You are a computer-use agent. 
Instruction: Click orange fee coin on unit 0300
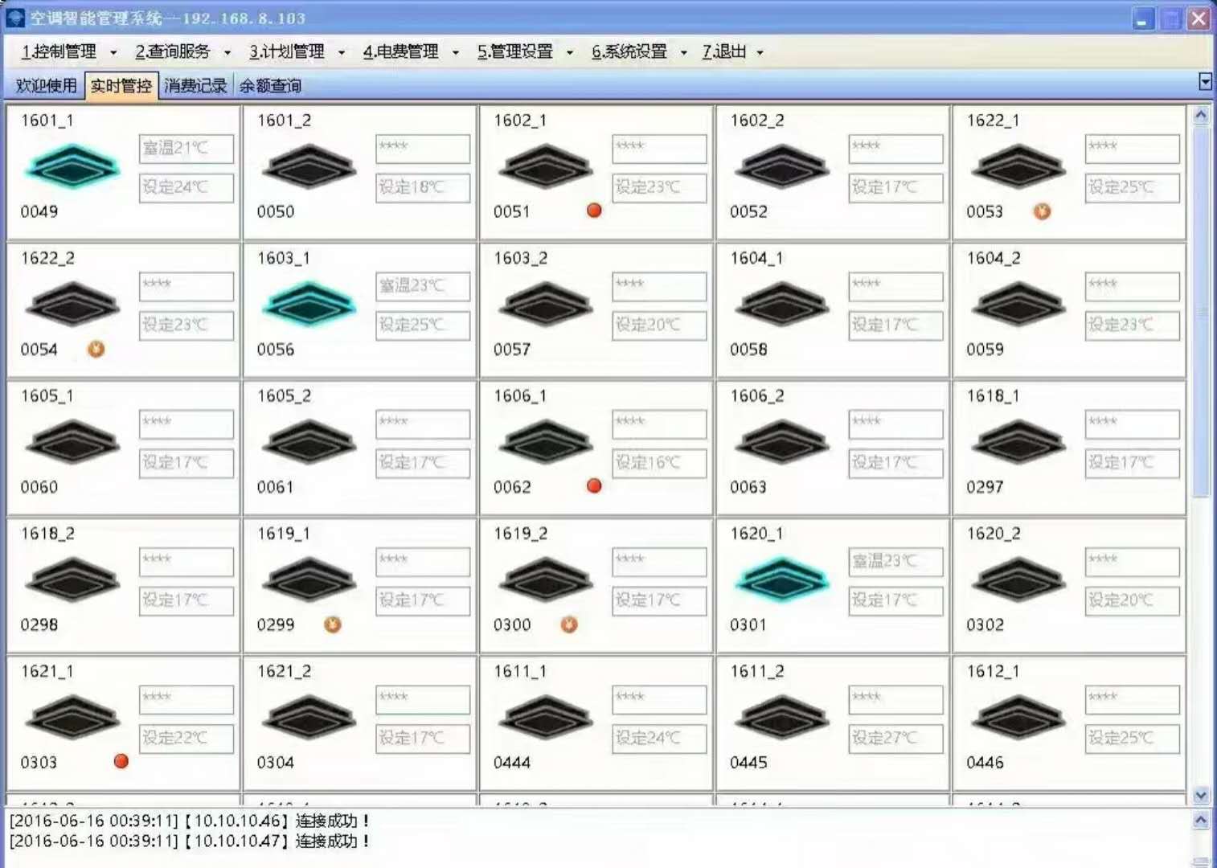(x=569, y=624)
